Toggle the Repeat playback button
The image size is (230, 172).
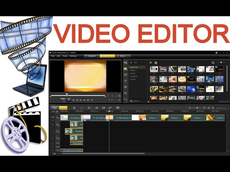coord(88,100)
